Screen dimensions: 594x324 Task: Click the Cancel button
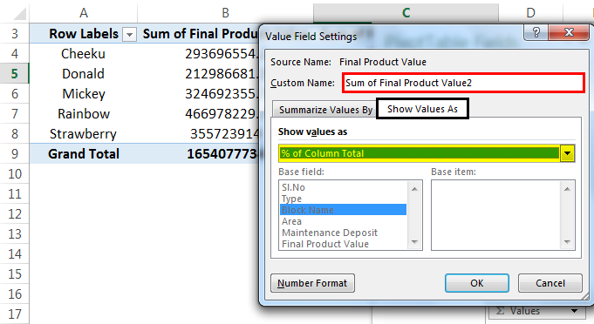550,283
